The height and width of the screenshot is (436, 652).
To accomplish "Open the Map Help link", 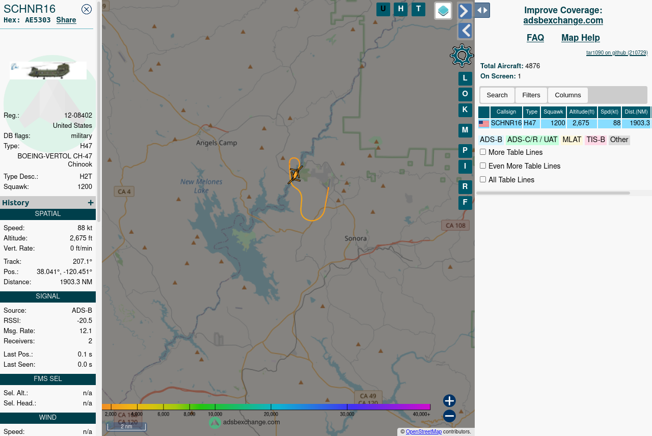I will 581,38.
